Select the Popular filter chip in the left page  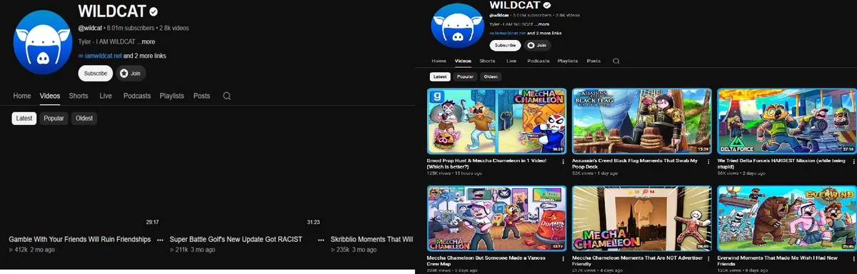point(54,118)
